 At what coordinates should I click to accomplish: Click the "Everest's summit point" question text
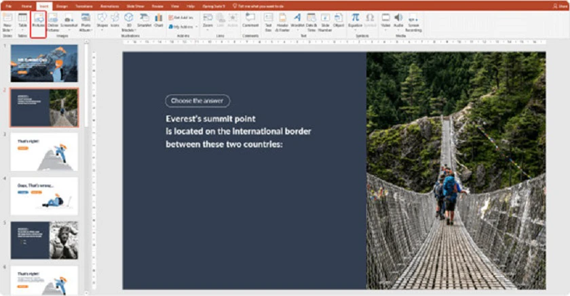pyautogui.click(x=238, y=131)
